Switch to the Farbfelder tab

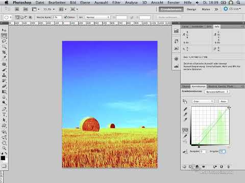coord(198,26)
